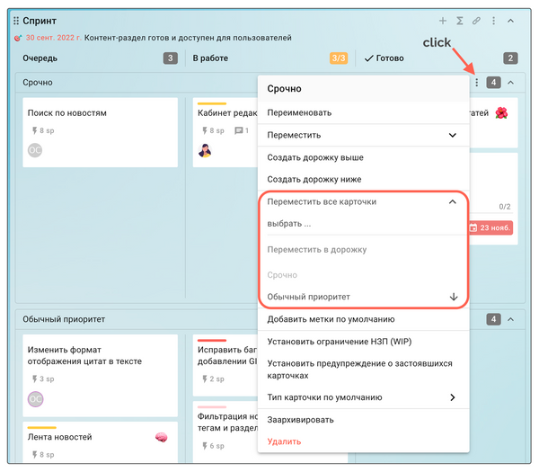Click the OC avatar on Изменить формат card

35,399
